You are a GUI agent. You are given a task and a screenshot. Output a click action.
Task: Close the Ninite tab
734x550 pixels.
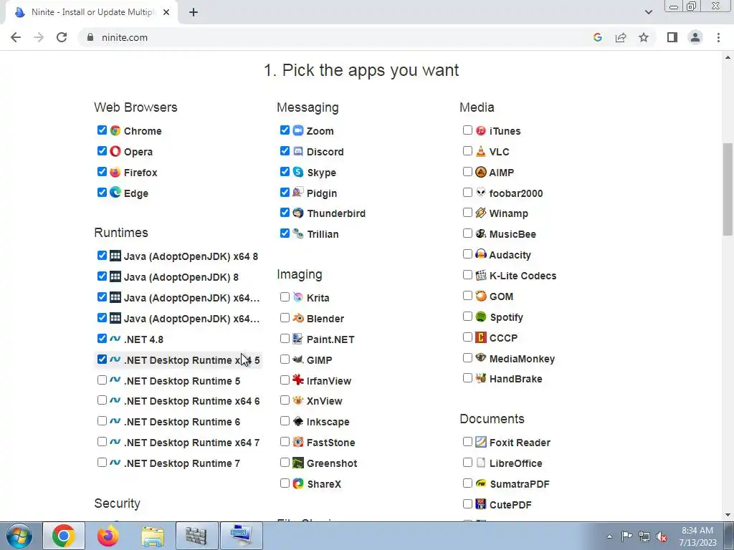[166, 13]
